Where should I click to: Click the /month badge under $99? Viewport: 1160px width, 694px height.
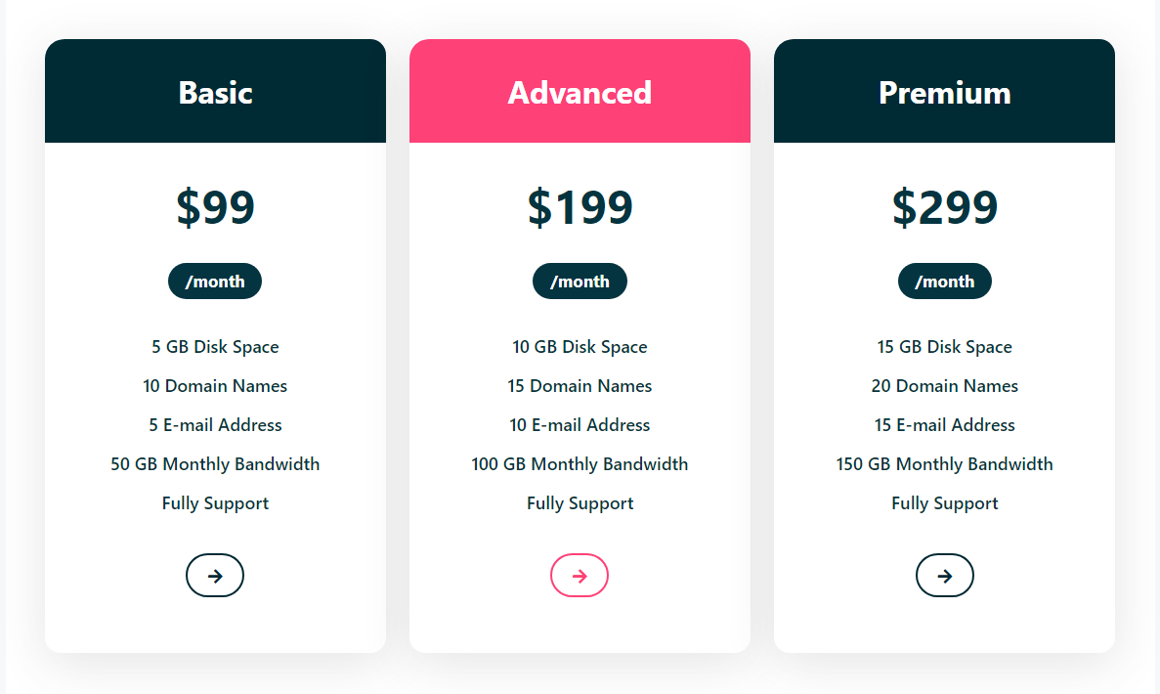215,282
